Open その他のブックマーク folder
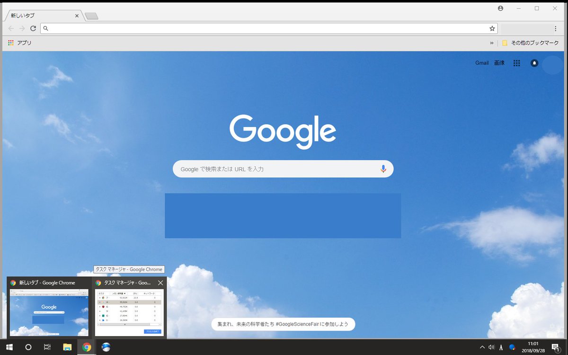The width and height of the screenshot is (568, 355). coord(530,43)
